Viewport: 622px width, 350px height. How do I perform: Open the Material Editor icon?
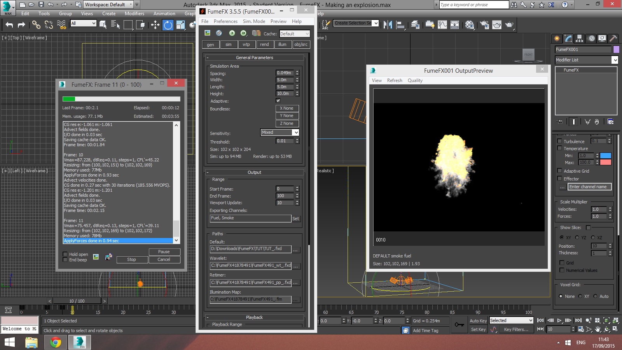470,25
